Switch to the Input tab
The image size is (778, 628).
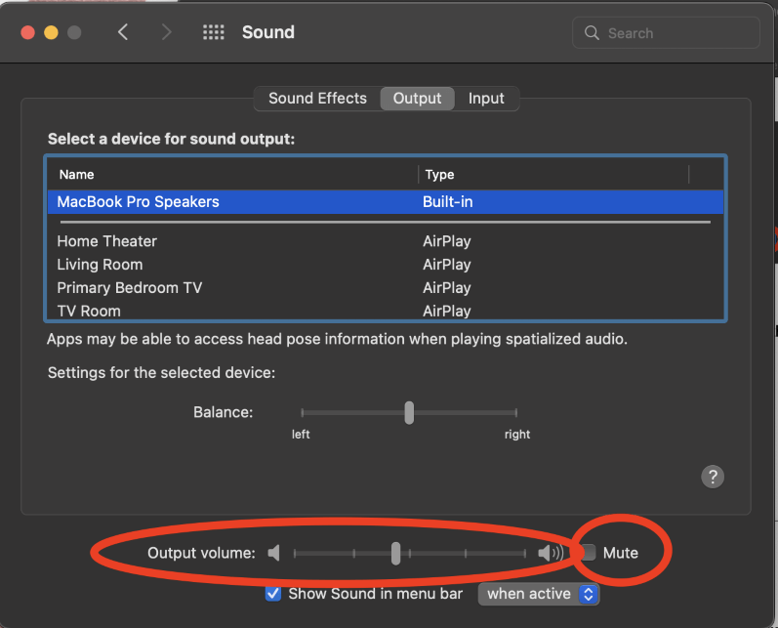click(486, 99)
